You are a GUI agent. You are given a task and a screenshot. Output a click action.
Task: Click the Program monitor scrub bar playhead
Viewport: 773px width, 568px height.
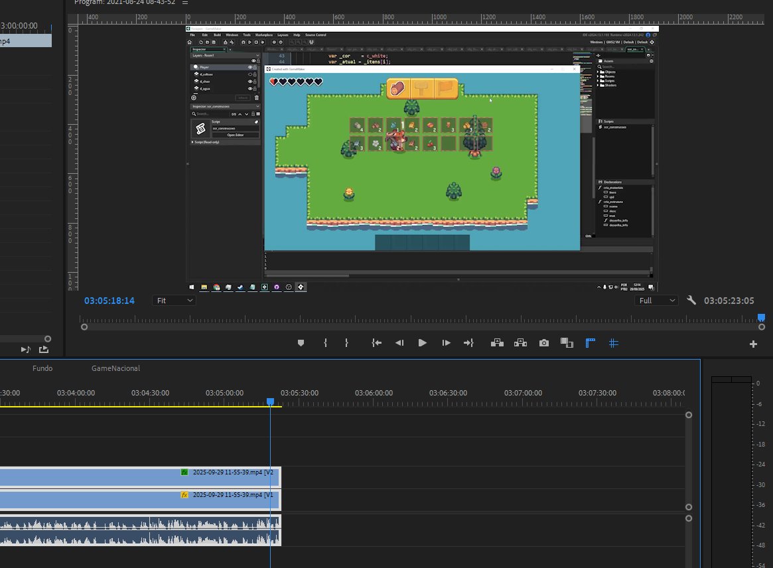click(761, 318)
